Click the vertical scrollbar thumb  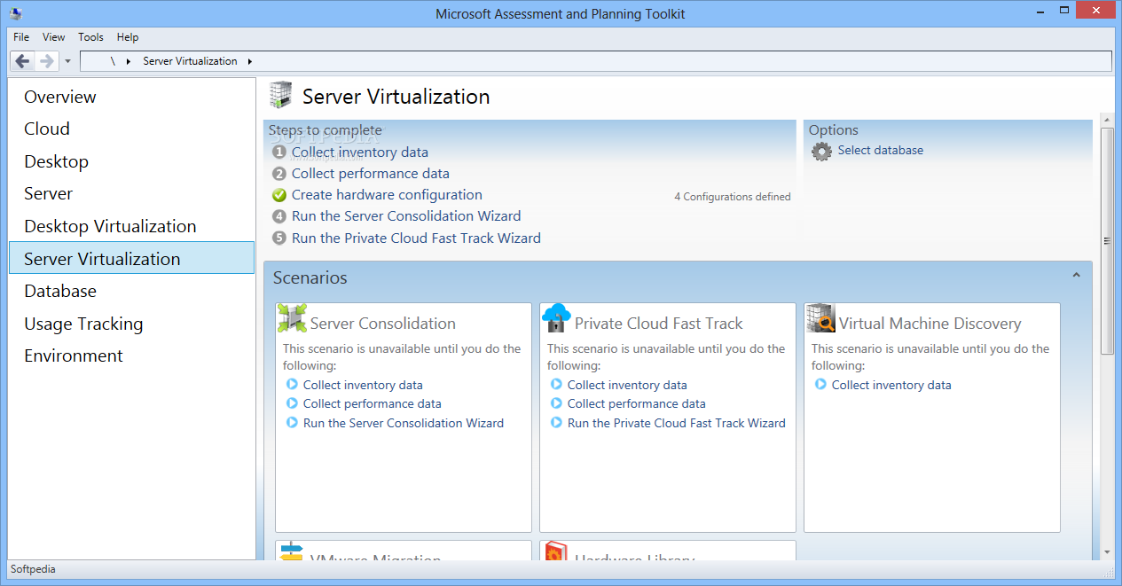click(x=1107, y=241)
